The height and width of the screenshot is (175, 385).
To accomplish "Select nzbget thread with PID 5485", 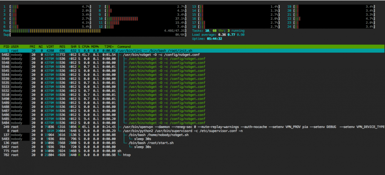I will [192, 119].
